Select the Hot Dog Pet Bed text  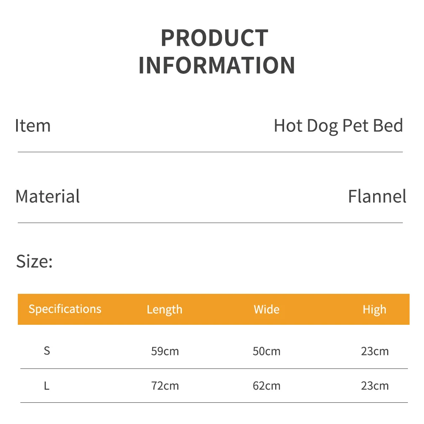[x=338, y=126]
